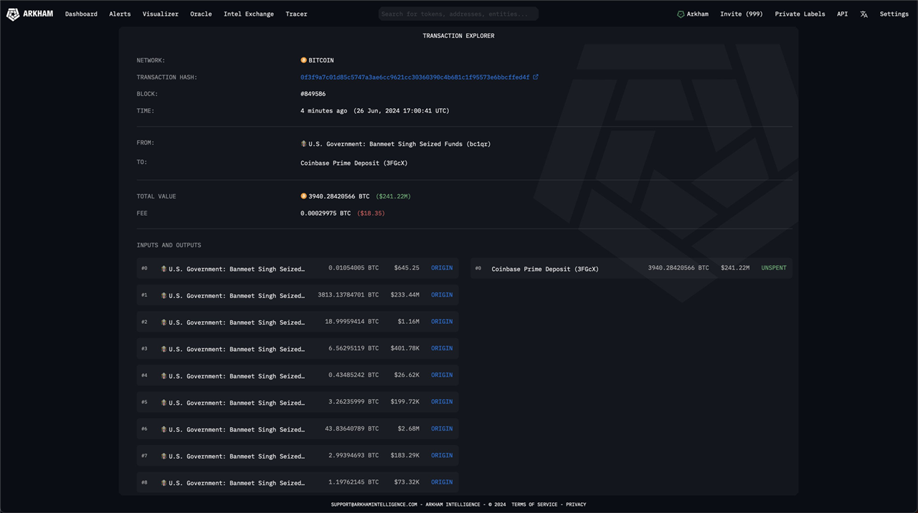Open the Alerts page

[120, 14]
